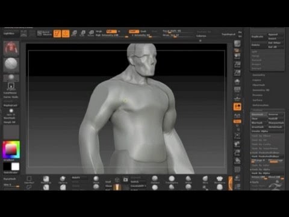Image resolution: width=289 pixels, height=217 pixels.
Task: Click the Rotate view icon in right shelf
Action: [237, 161]
